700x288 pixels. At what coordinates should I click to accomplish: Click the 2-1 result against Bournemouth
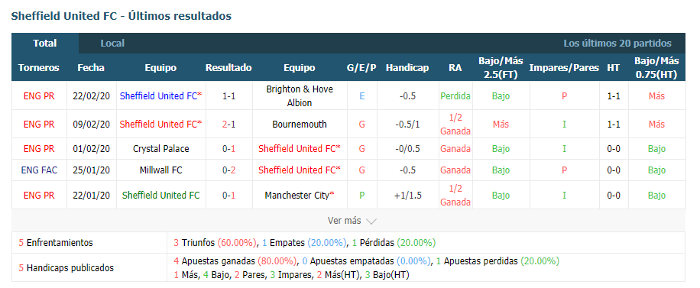point(228,124)
